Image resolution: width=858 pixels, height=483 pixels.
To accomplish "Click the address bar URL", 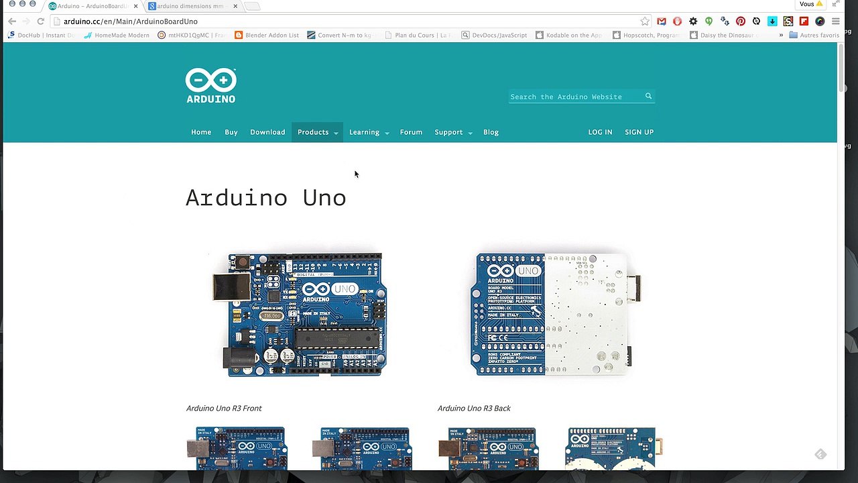I will pos(131,21).
